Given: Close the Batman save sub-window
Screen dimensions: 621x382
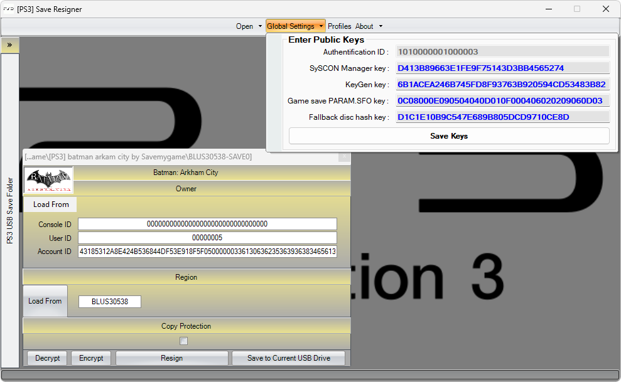Looking at the screenshot, I should point(343,156).
